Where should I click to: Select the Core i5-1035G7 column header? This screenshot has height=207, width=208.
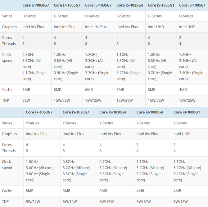pyautogui.click(x=98, y=5)
